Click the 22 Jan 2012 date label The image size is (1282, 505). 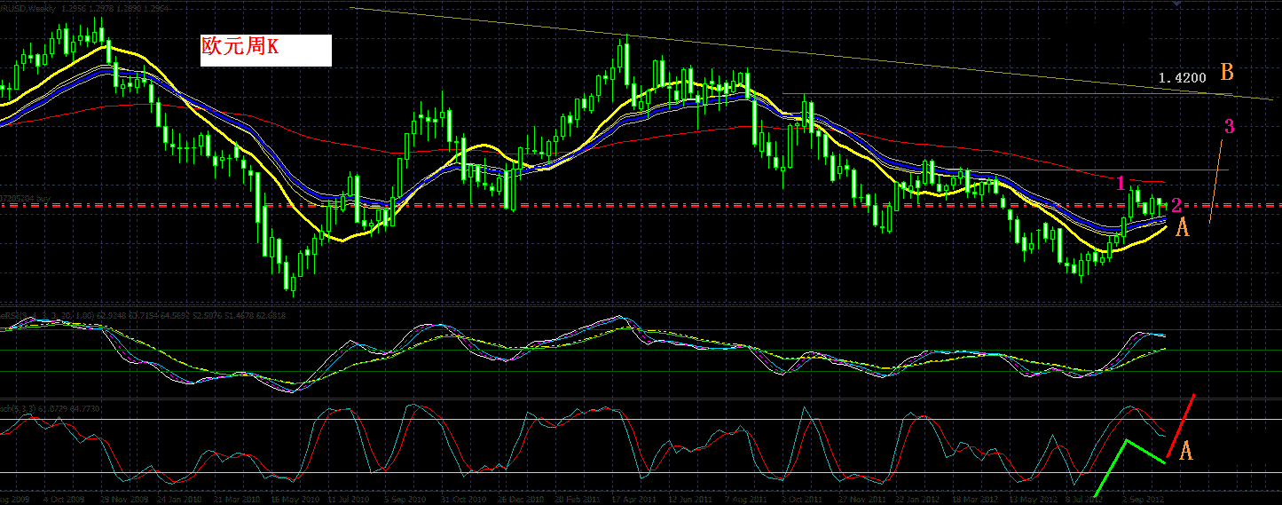[917, 499]
